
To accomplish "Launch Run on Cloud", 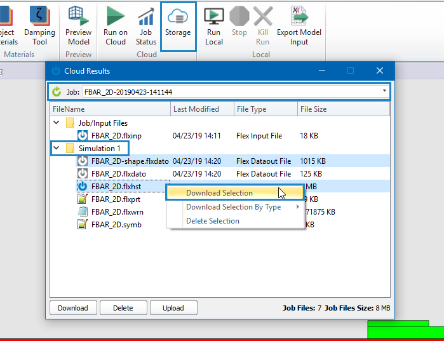I will pyautogui.click(x=116, y=26).
